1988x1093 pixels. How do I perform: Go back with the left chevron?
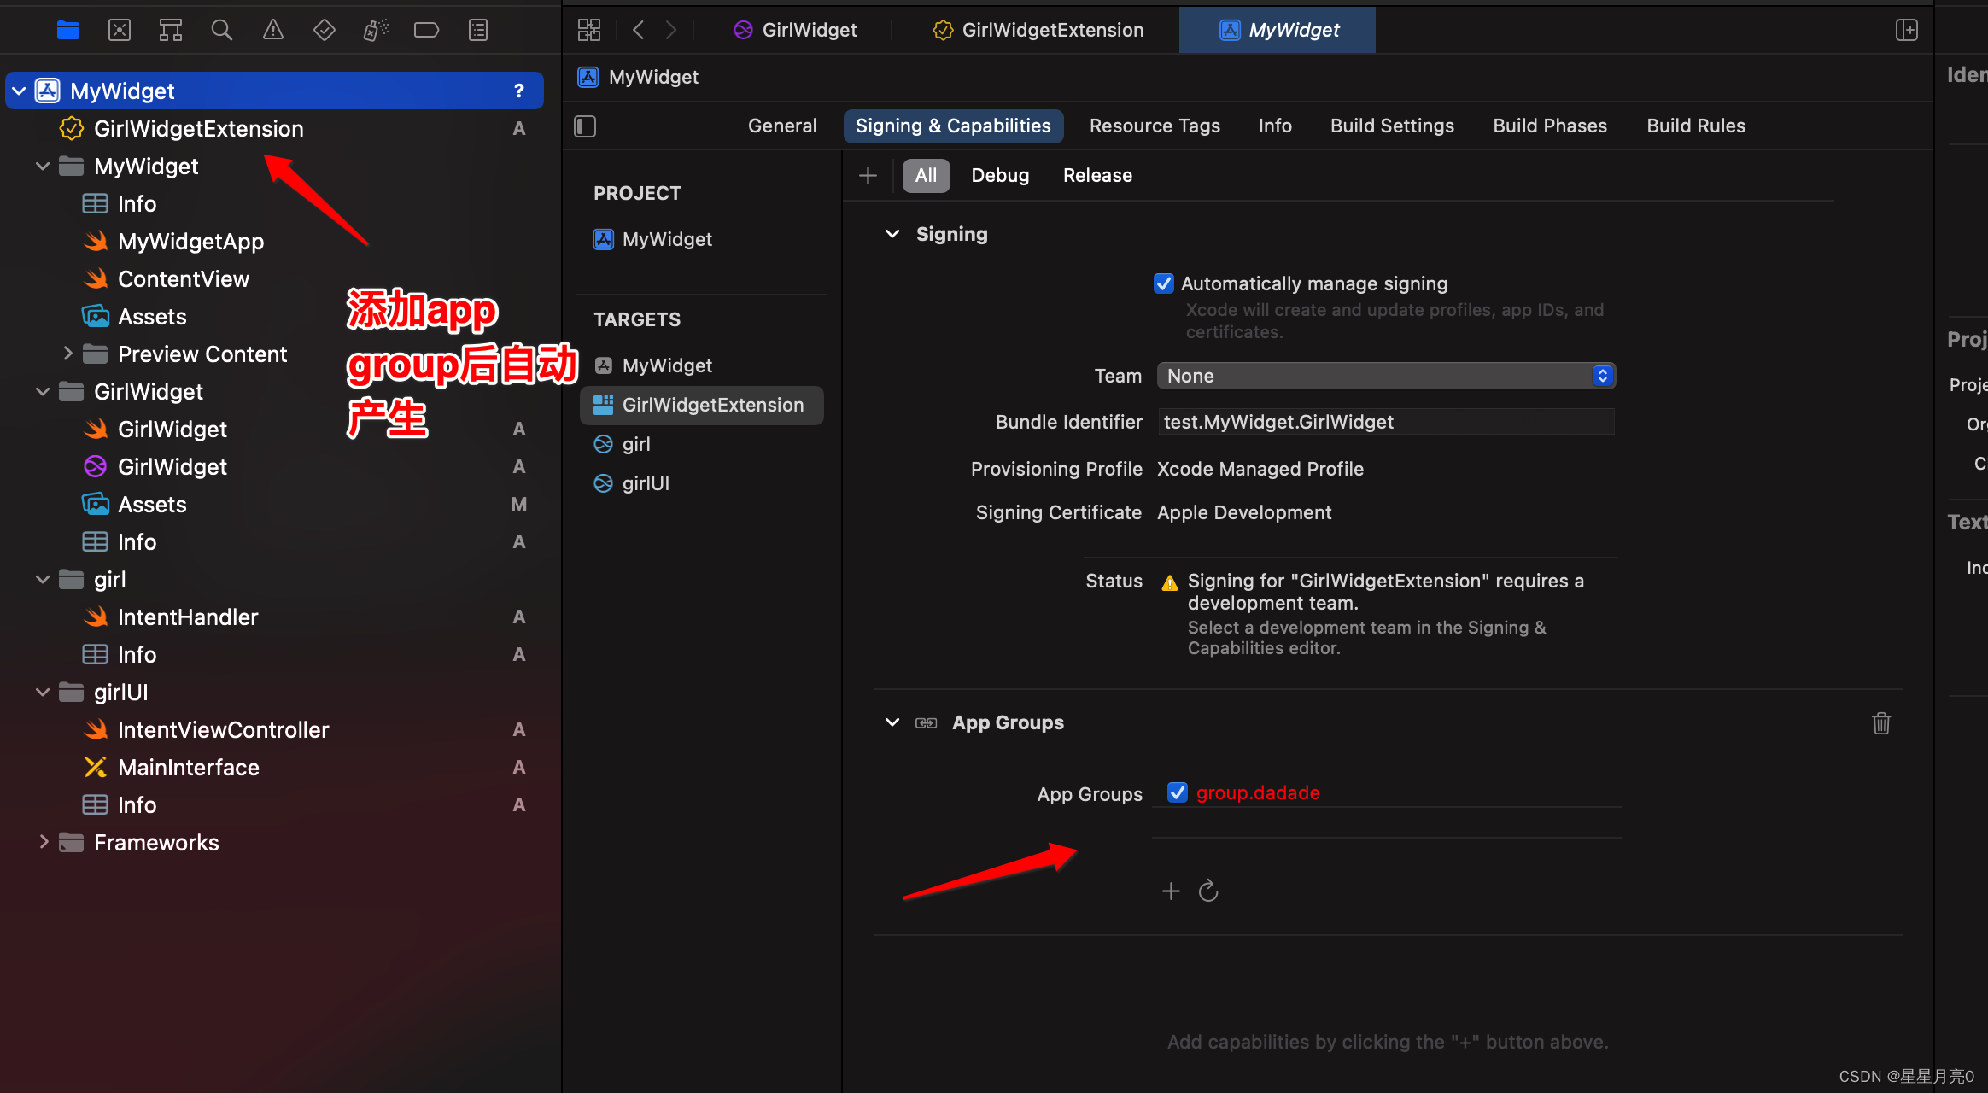click(x=638, y=31)
